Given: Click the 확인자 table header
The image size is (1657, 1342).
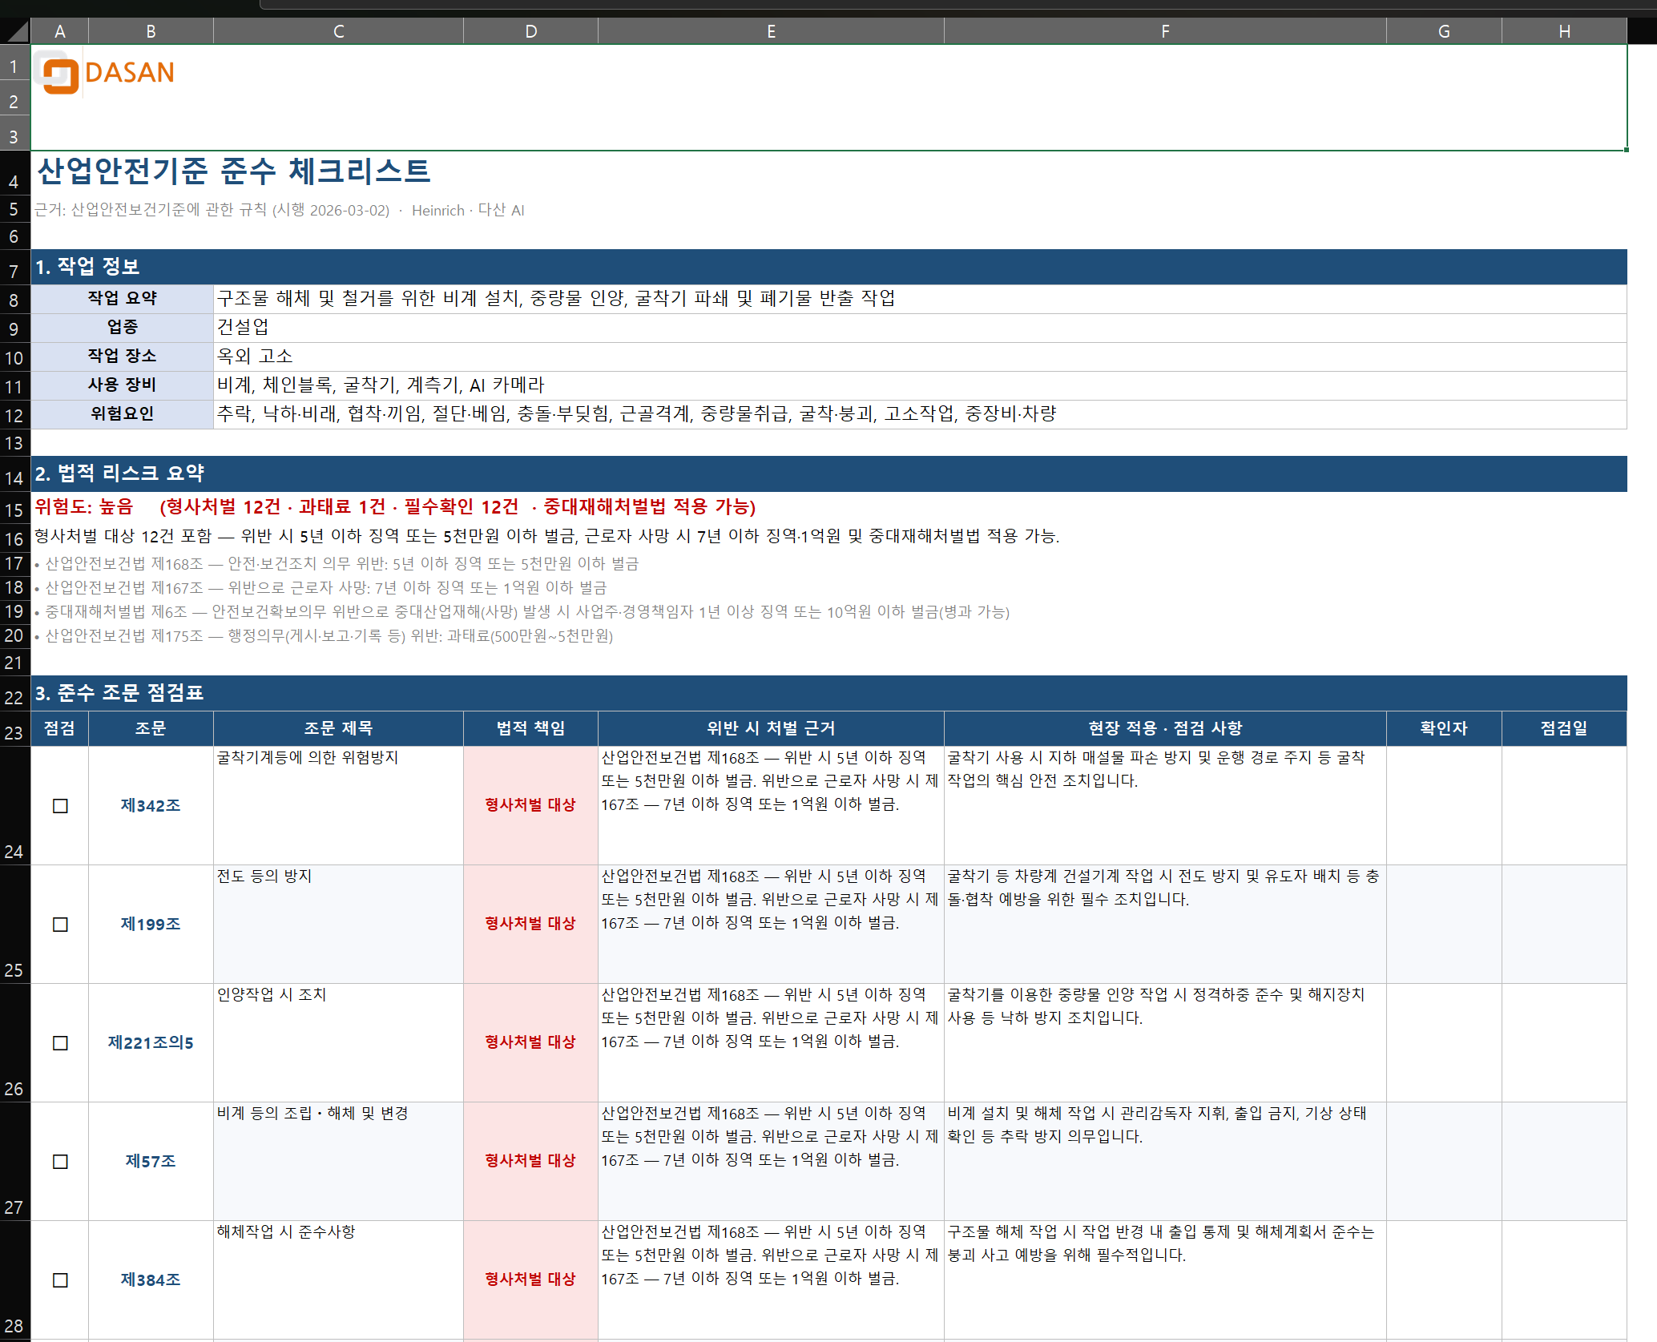Looking at the screenshot, I should [x=1445, y=728].
